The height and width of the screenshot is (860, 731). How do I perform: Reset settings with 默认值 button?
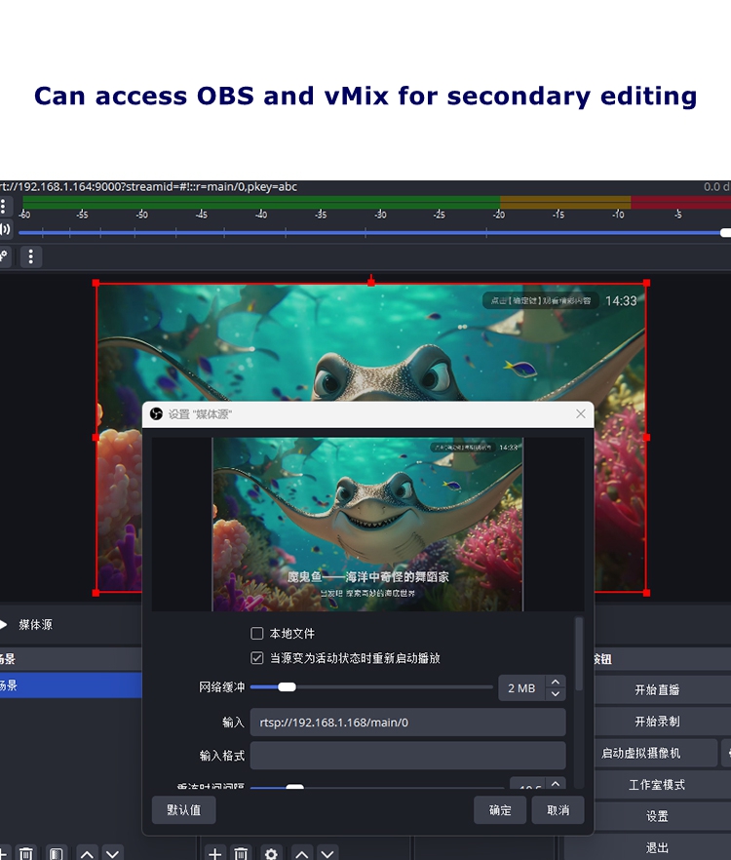[183, 809]
